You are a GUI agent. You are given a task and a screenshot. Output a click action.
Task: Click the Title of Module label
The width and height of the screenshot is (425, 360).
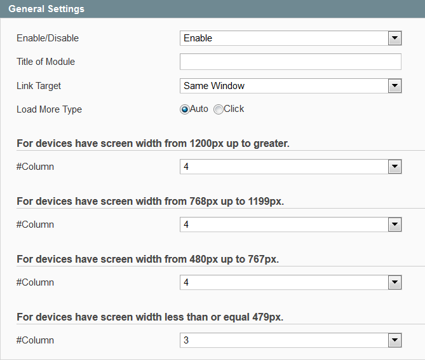(46, 62)
